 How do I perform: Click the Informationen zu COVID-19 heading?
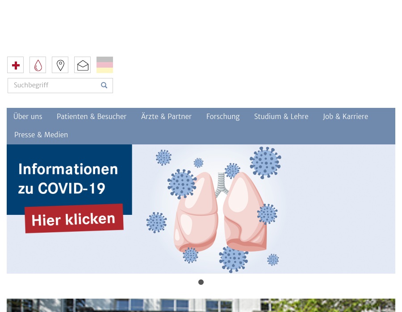click(x=68, y=178)
